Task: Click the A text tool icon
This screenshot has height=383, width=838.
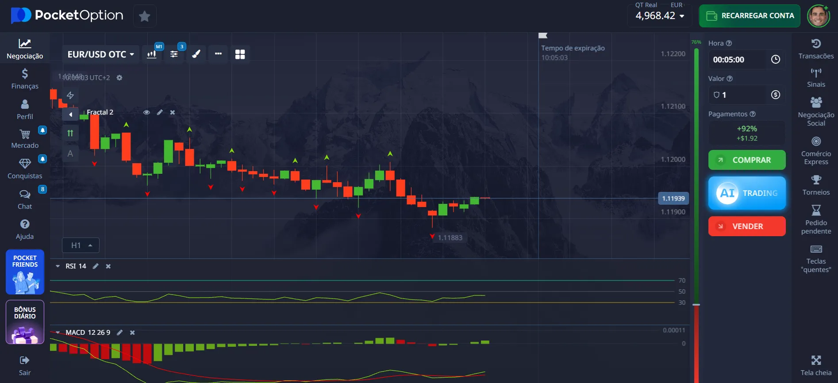Action: (x=70, y=153)
